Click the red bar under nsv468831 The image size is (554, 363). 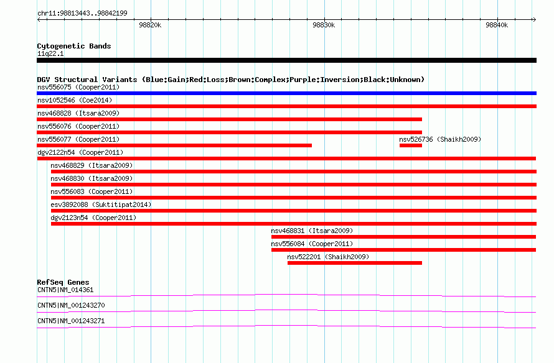click(403, 237)
